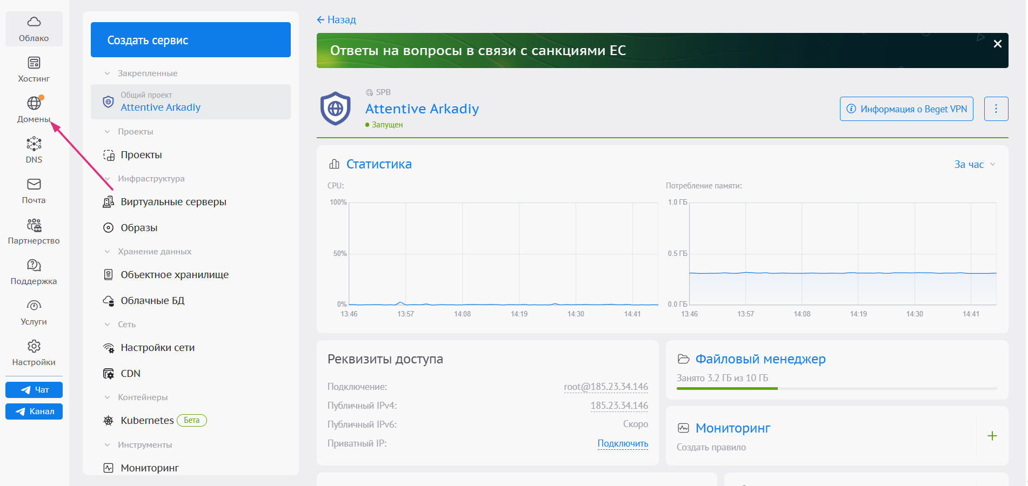Open the Партнерство sidebar icon
1028x486 pixels.
tap(34, 225)
